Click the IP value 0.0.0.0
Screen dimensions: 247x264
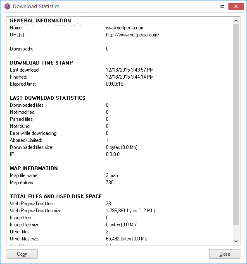[x=113, y=154]
